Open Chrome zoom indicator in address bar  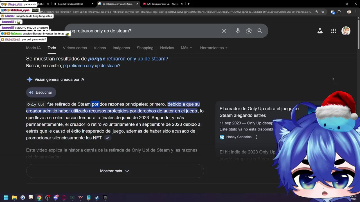pyautogui.click(x=317, y=12)
